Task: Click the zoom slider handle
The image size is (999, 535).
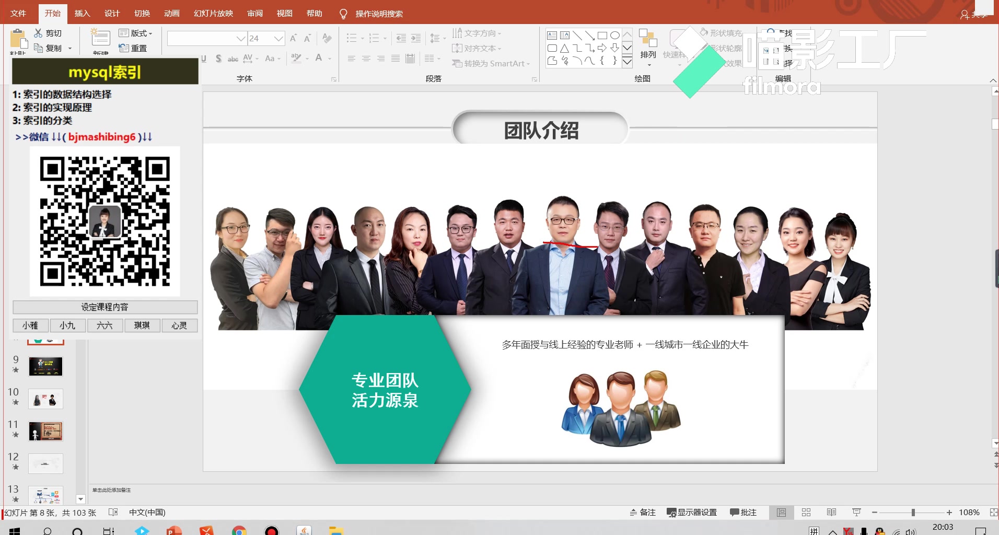Action: point(913,513)
